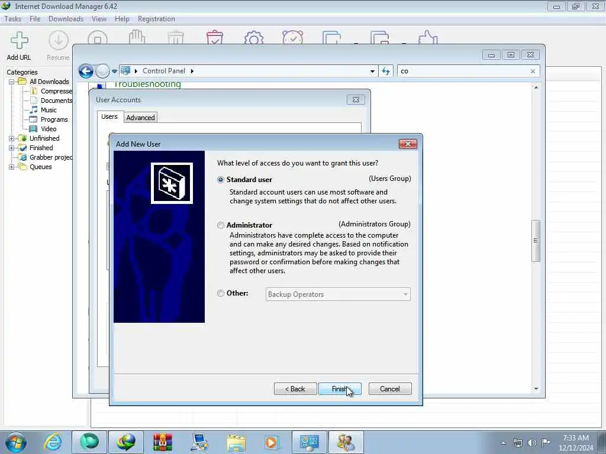Open the Backup Operators group dropdown
This screenshot has height=454, width=606.
click(338, 294)
